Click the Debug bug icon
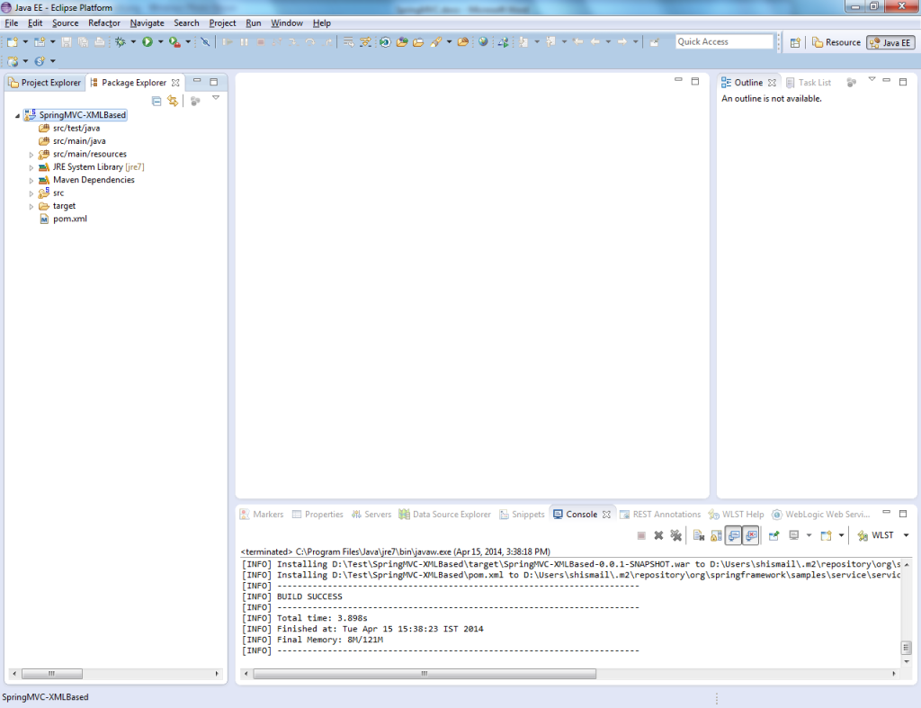 tap(121, 41)
